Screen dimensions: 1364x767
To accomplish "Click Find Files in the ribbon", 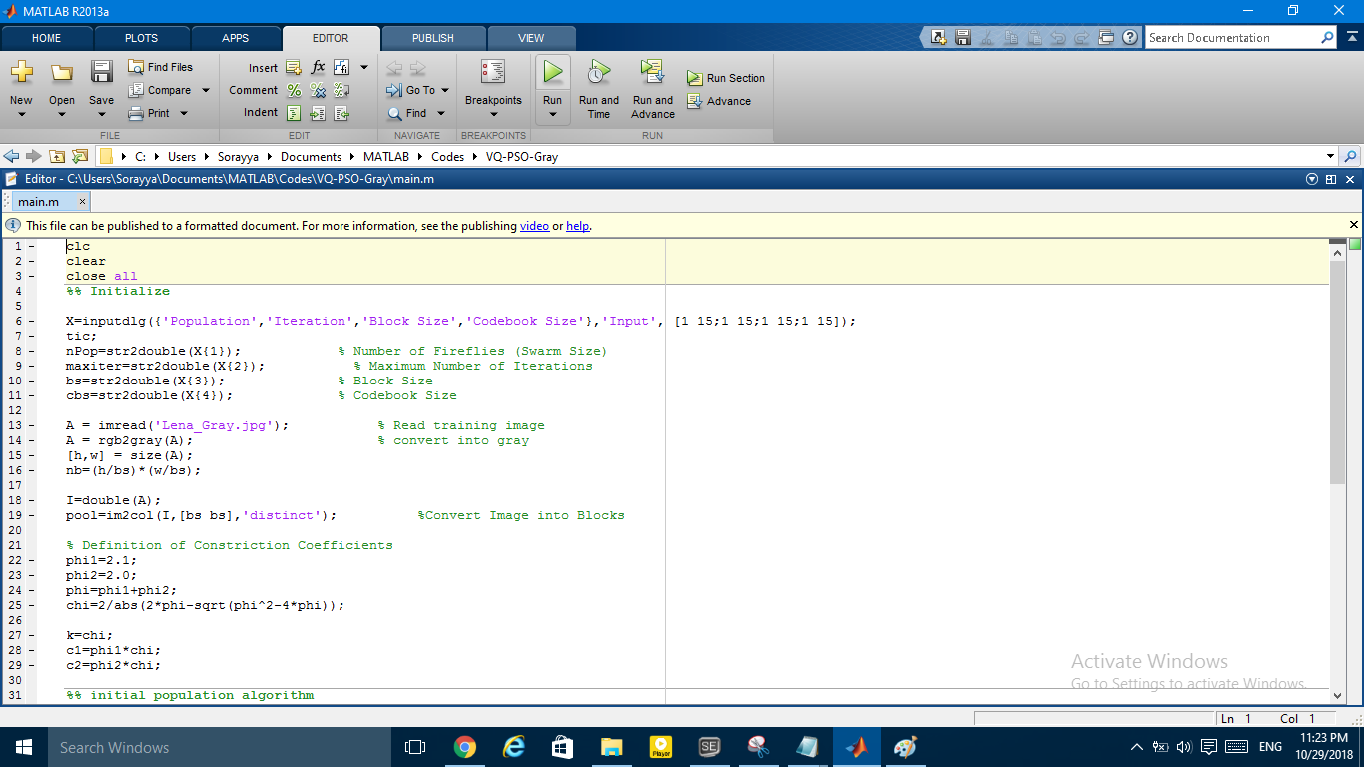I will 161,67.
